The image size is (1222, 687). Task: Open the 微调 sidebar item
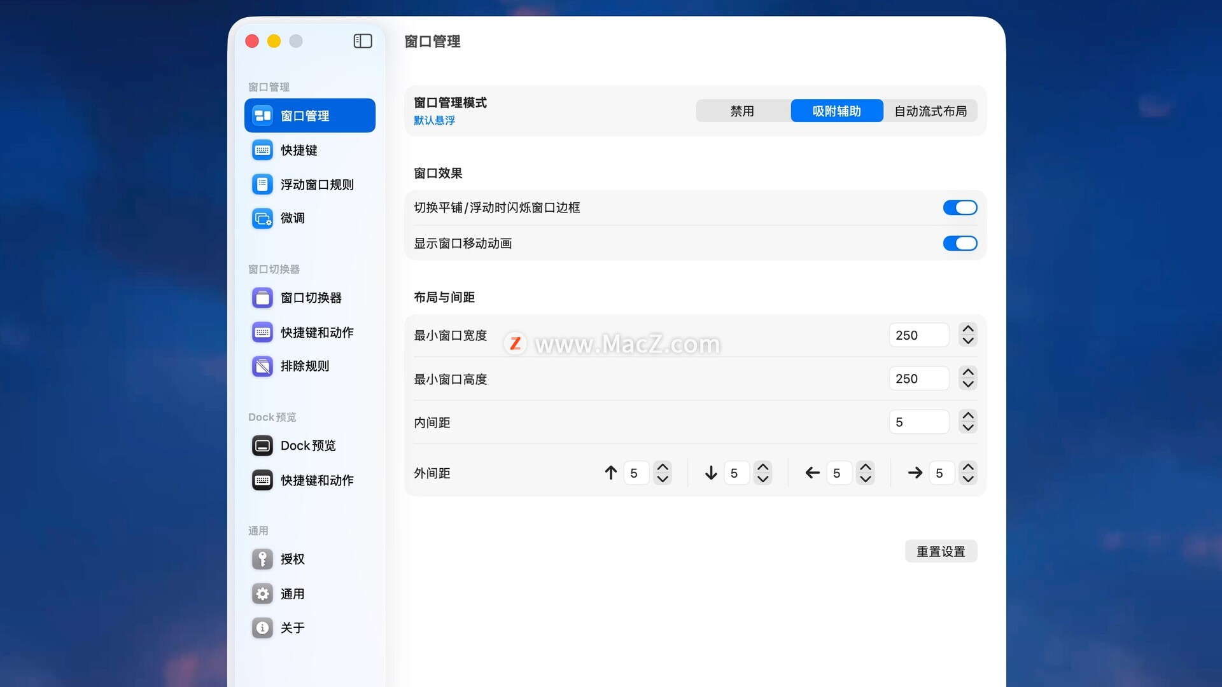(310, 218)
